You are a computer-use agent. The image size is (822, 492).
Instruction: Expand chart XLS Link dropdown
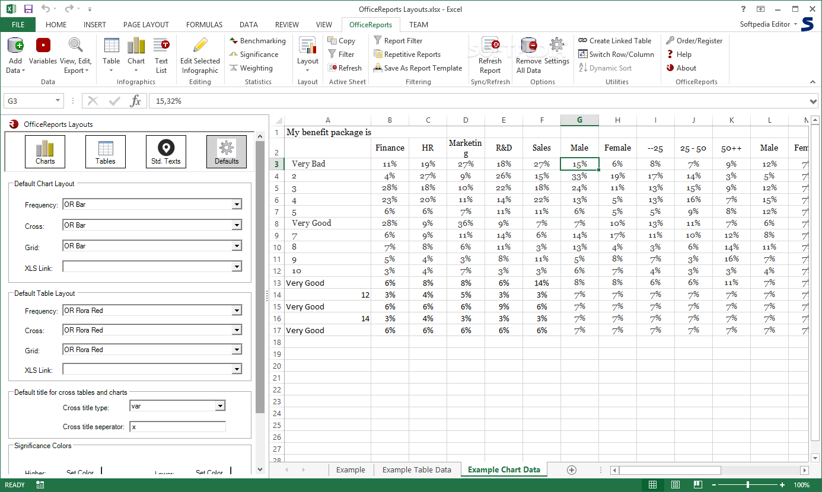pyautogui.click(x=237, y=267)
